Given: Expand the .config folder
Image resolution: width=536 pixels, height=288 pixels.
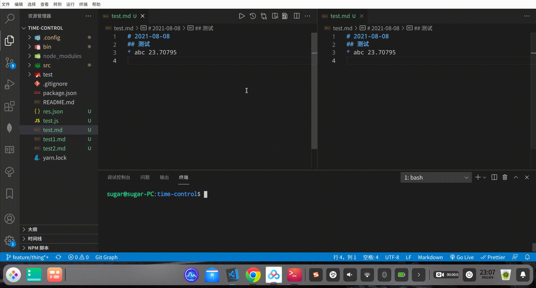Looking at the screenshot, I should point(59,37).
